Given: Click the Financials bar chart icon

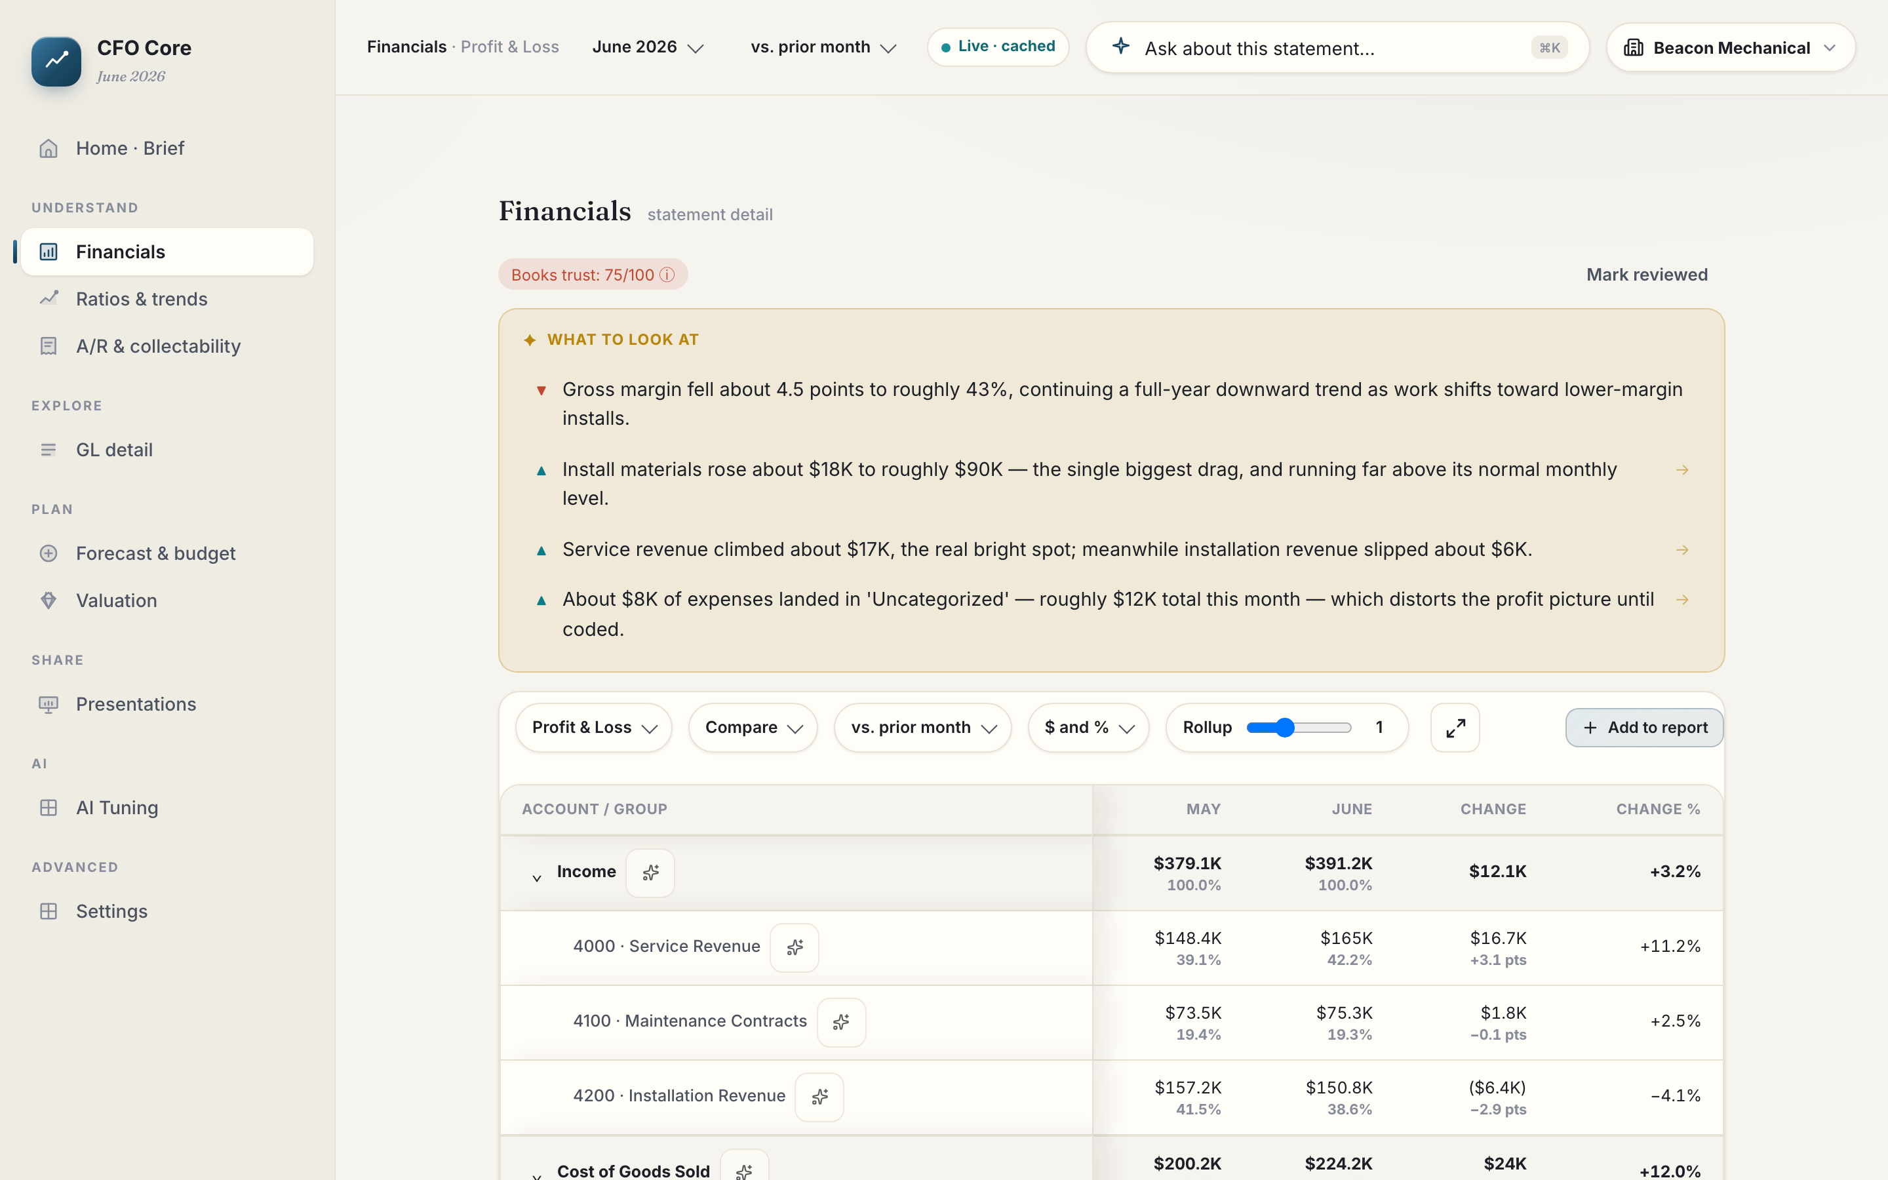Looking at the screenshot, I should click(49, 251).
